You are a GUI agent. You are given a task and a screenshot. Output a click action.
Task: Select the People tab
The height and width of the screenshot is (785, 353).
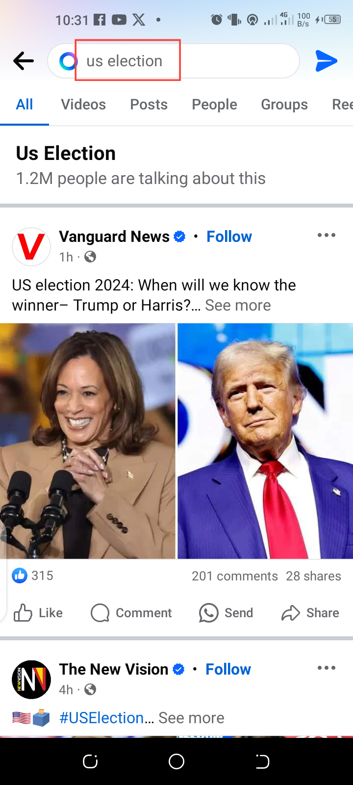click(214, 105)
